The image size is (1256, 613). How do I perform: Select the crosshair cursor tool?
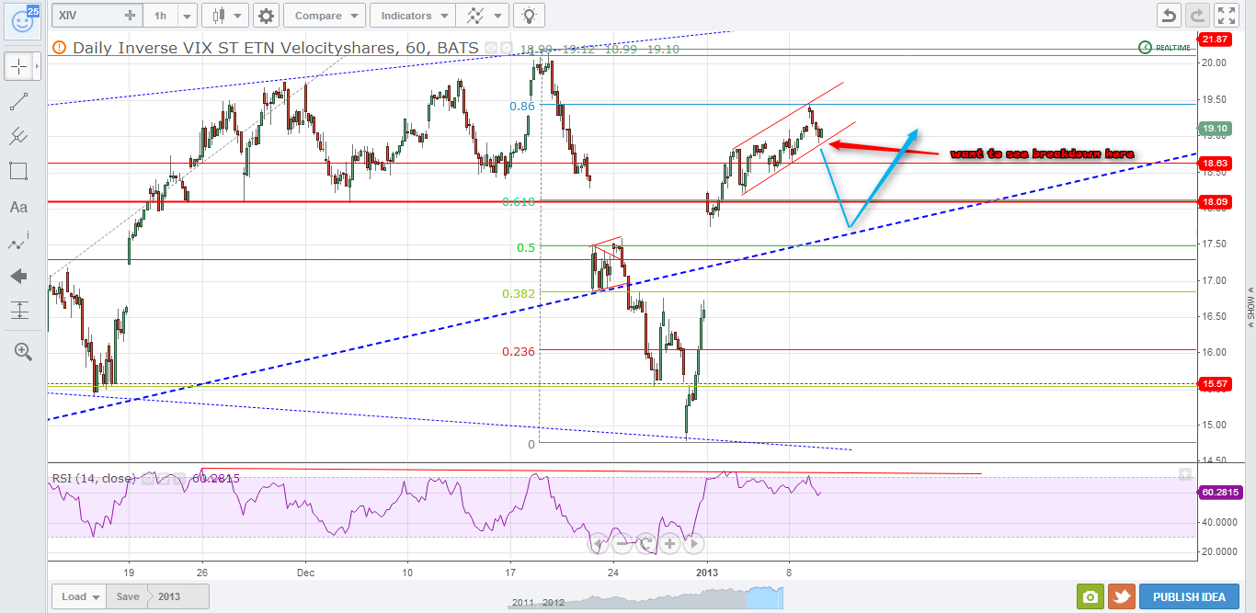pos(19,67)
